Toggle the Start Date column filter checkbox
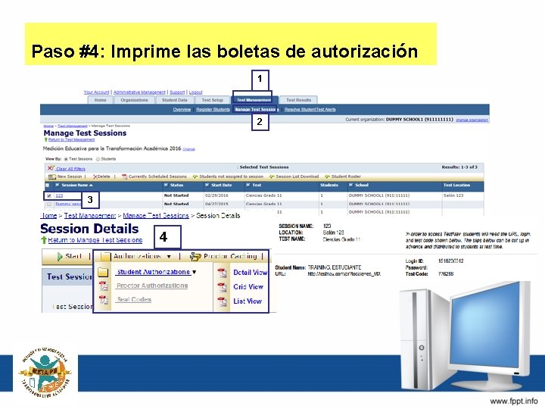Screen dimensions: 545x409 207,186
